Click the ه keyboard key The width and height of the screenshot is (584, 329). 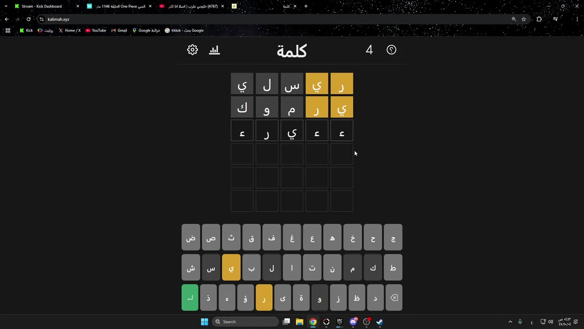coord(332,237)
